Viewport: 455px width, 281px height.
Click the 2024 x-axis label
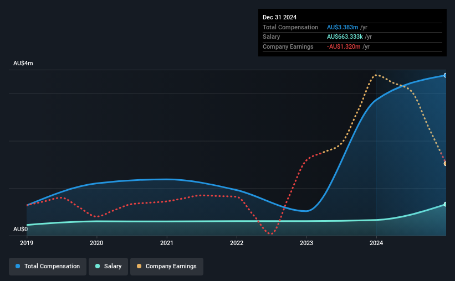click(376, 243)
